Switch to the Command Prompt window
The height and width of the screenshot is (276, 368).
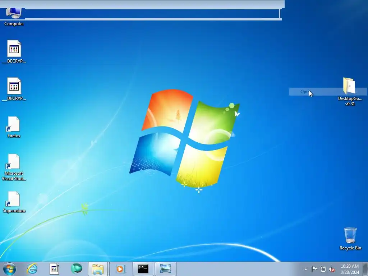143,269
